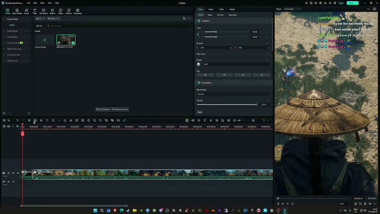Click the player progress bar handle
This screenshot has width=380, height=214.
(278, 198)
